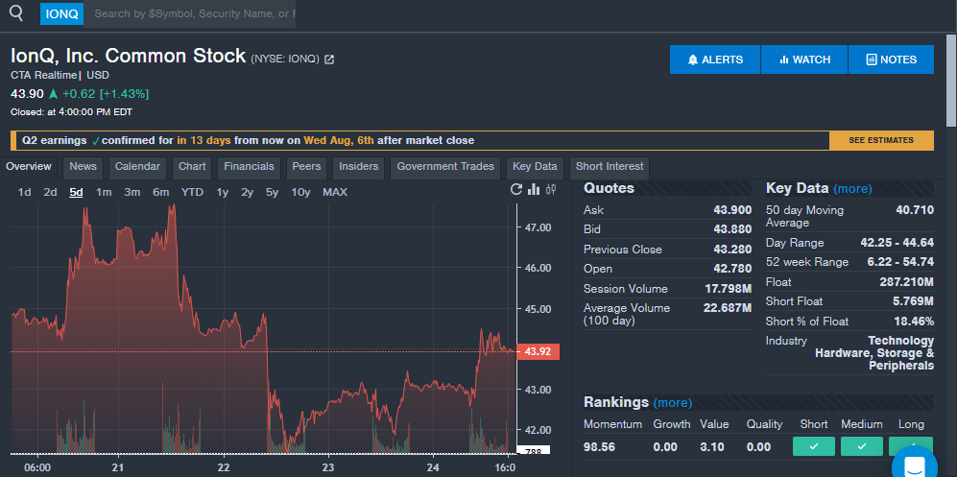Set chart range to 1m
Image resolution: width=957 pixels, height=477 pixels.
click(x=104, y=192)
